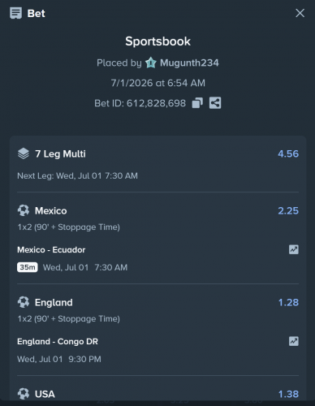Close the Bet dialog
The height and width of the screenshot is (406, 315).
pos(300,13)
